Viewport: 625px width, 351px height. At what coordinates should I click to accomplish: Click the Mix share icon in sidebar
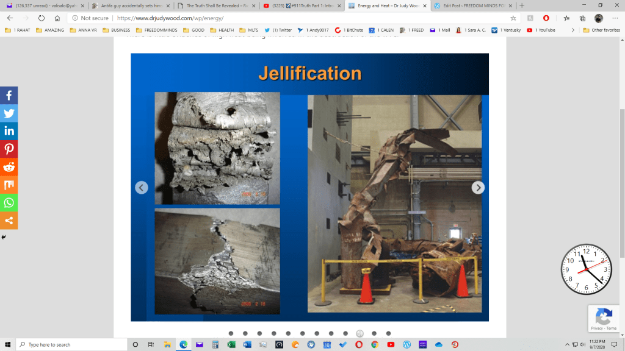coord(9,185)
